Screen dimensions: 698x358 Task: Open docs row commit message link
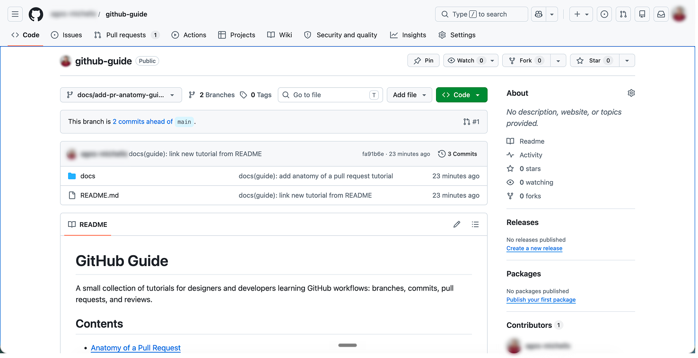click(x=316, y=176)
